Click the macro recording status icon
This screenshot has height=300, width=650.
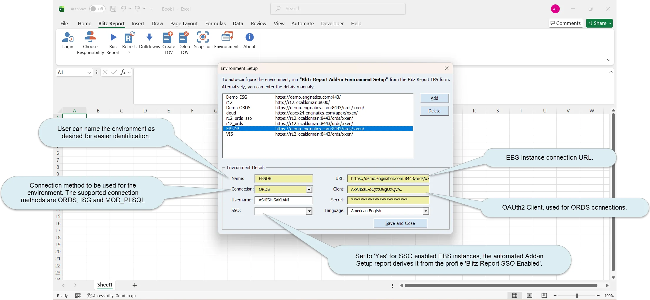coord(78,296)
